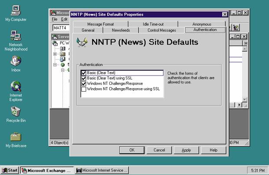This screenshot has width=269, height=175.
Task: Click the Microsoft Exchange window title icon
Action: coord(53,13)
